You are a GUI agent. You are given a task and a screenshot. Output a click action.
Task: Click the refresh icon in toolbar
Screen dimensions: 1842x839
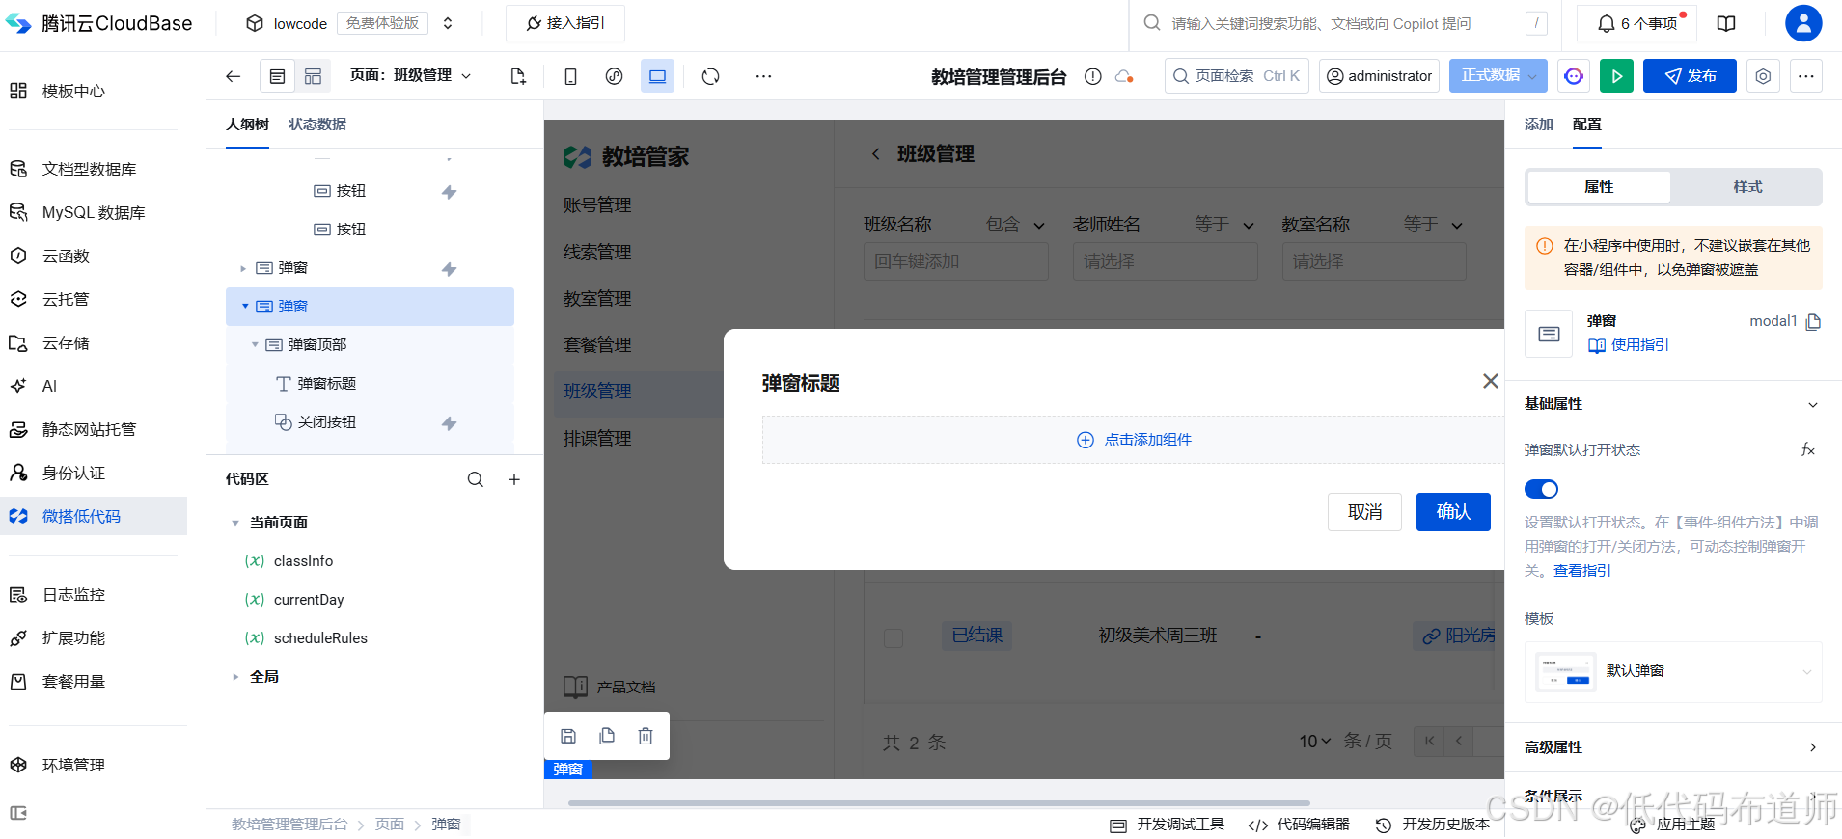[711, 76]
